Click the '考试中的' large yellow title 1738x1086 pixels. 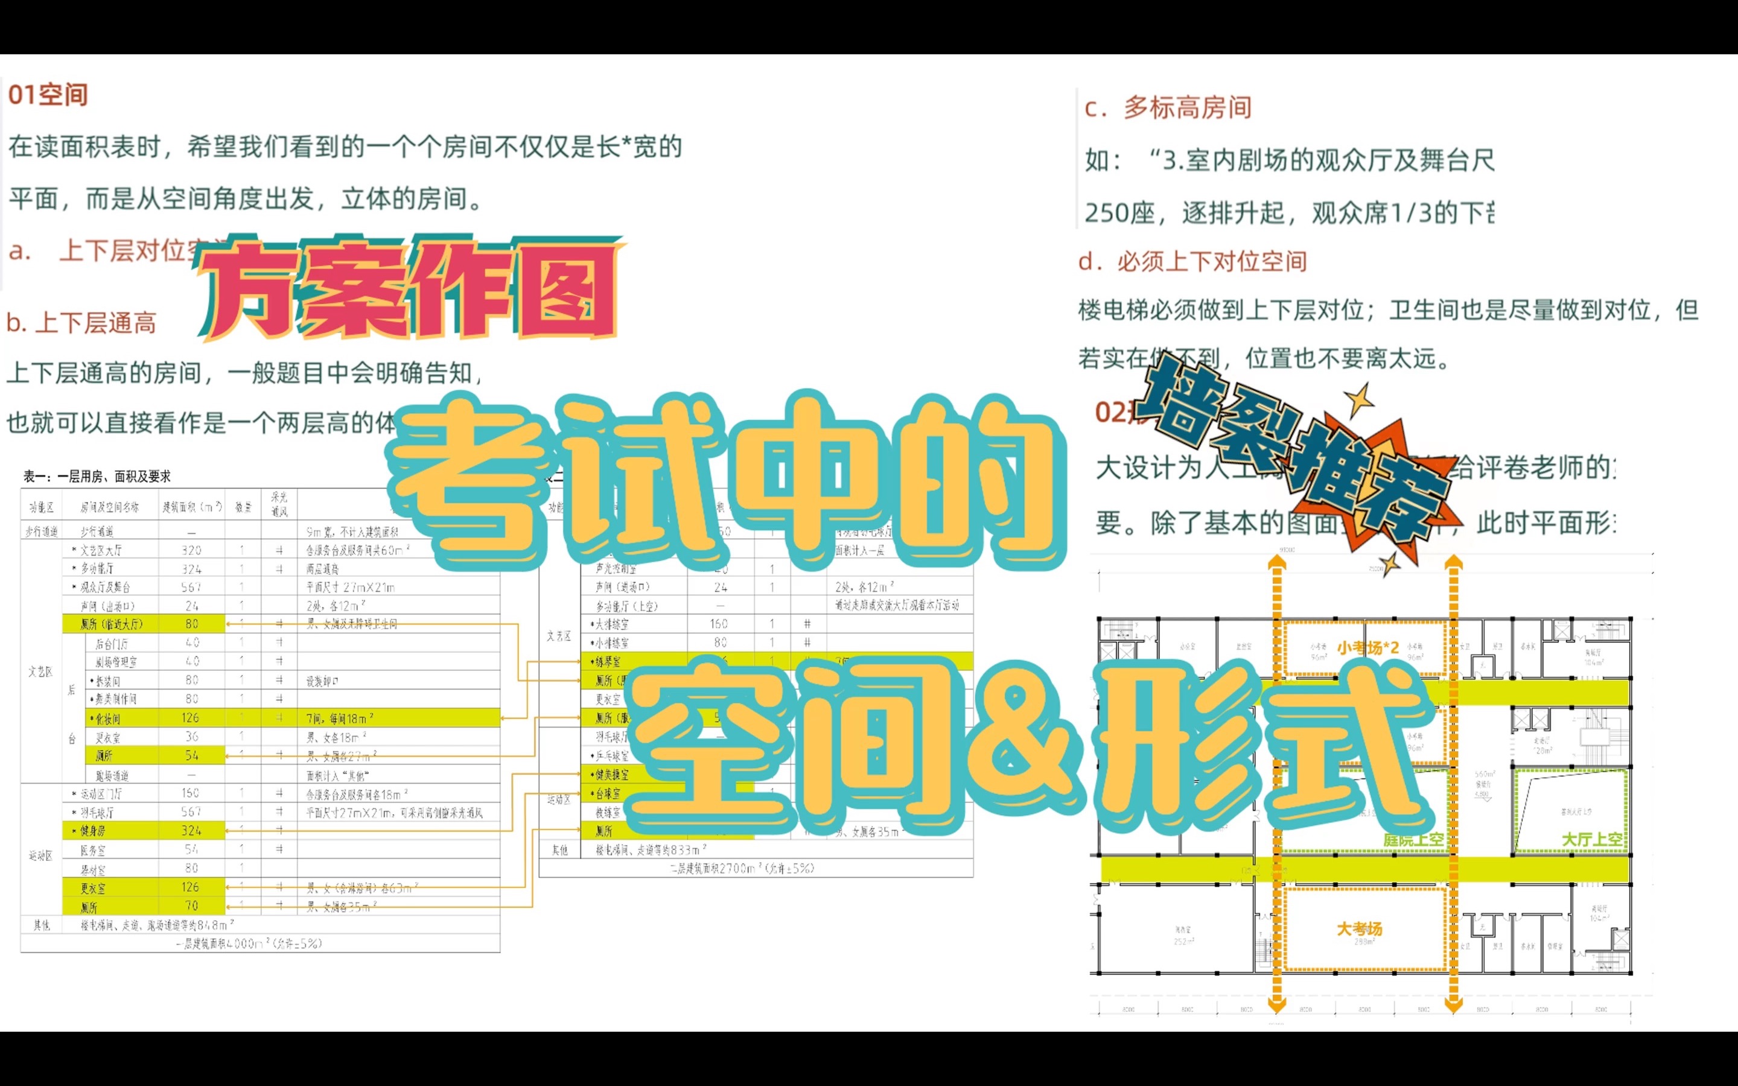pyautogui.click(x=725, y=481)
